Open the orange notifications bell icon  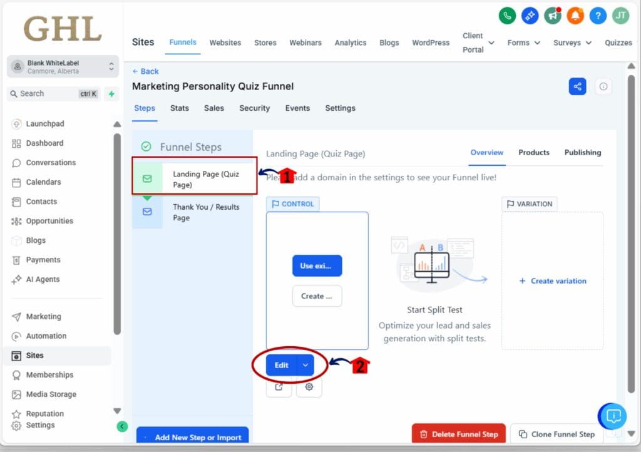[575, 16]
